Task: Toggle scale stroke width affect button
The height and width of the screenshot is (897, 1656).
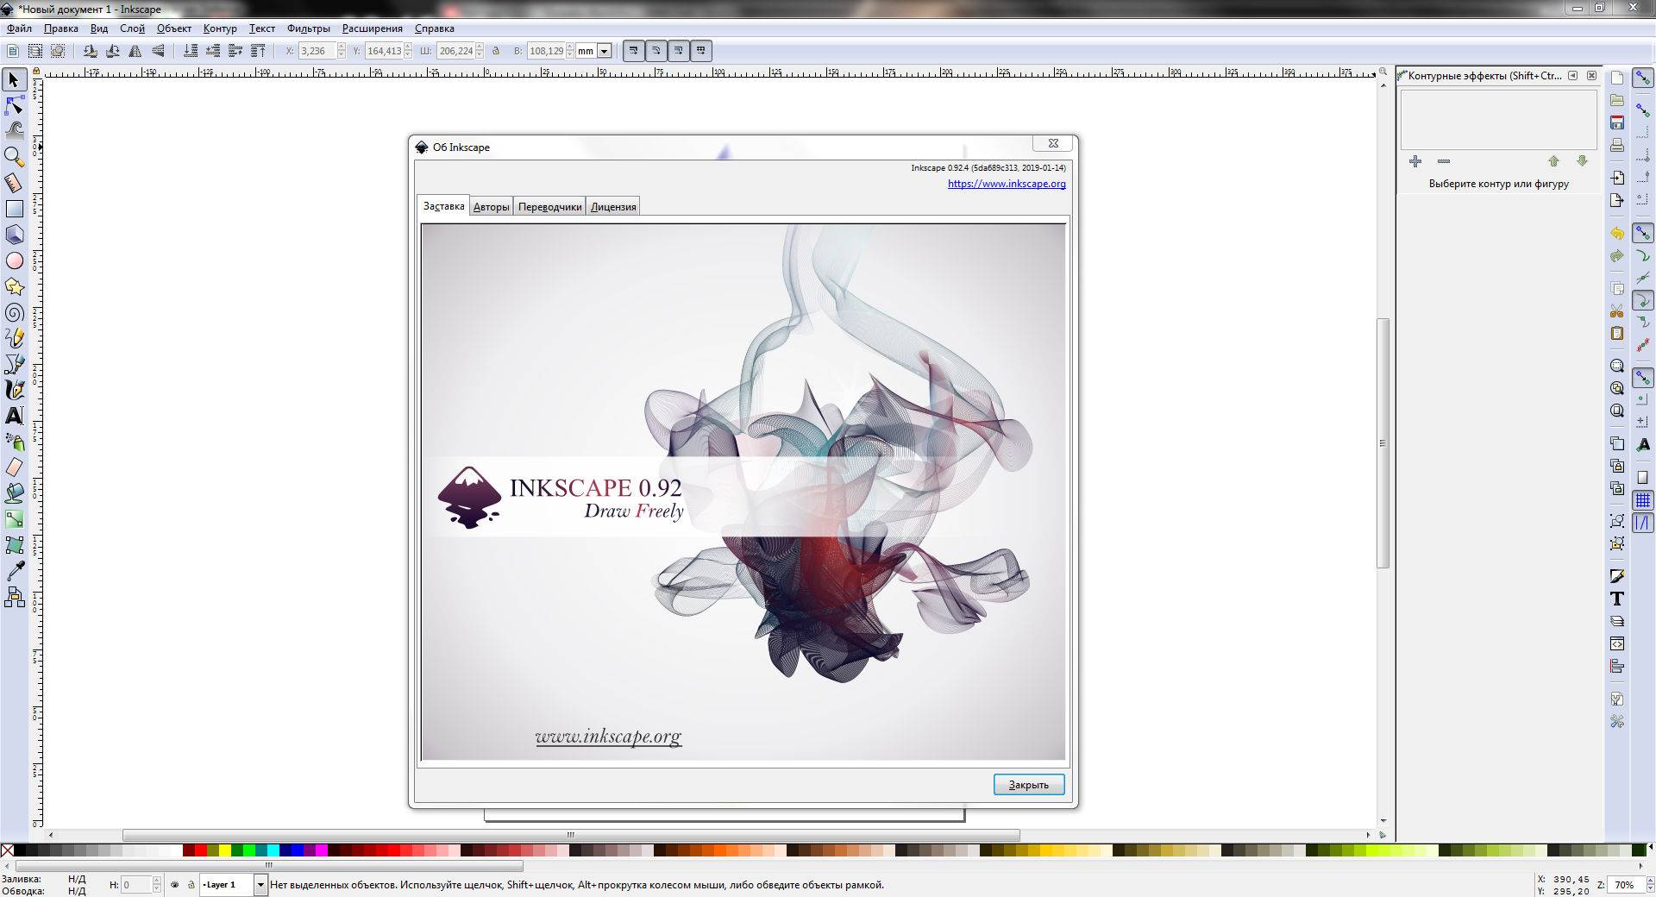Action: pyautogui.click(x=634, y=51)
